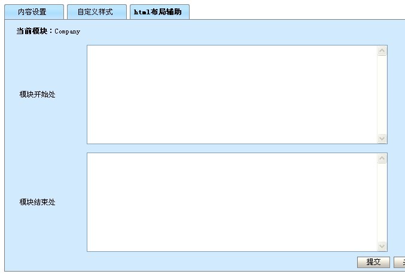Focus the 模块结束处 text area
This screenshot has height=274, width=405.
232,202
